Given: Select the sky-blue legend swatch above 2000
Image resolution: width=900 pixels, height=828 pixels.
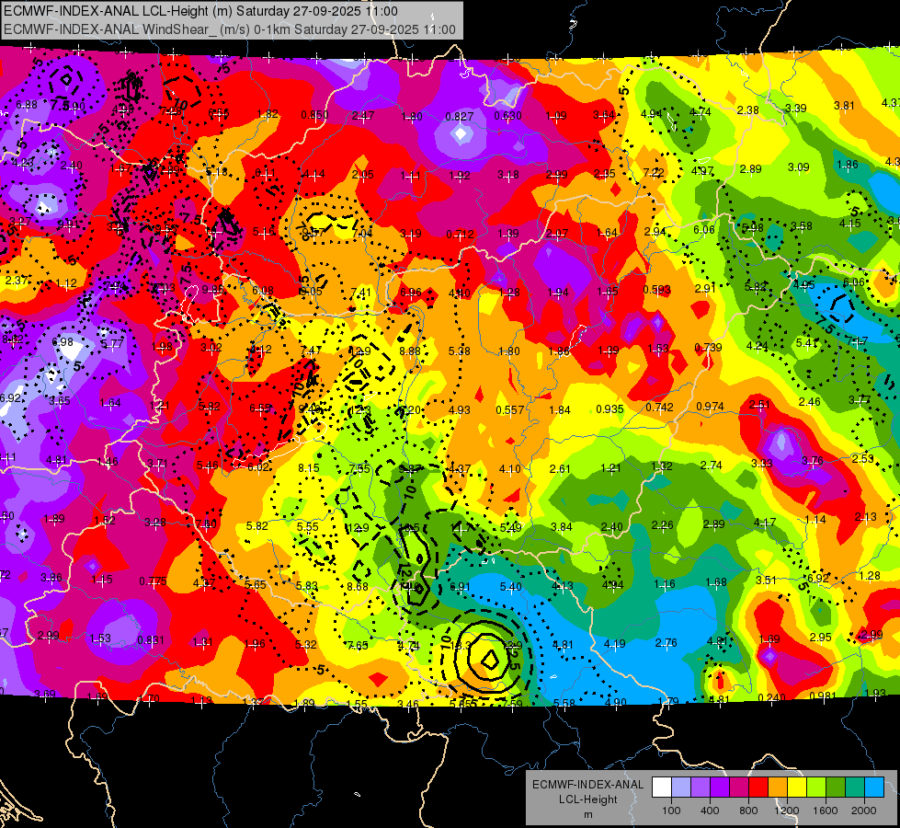Looking at the screenshot, I should [874, 787].
